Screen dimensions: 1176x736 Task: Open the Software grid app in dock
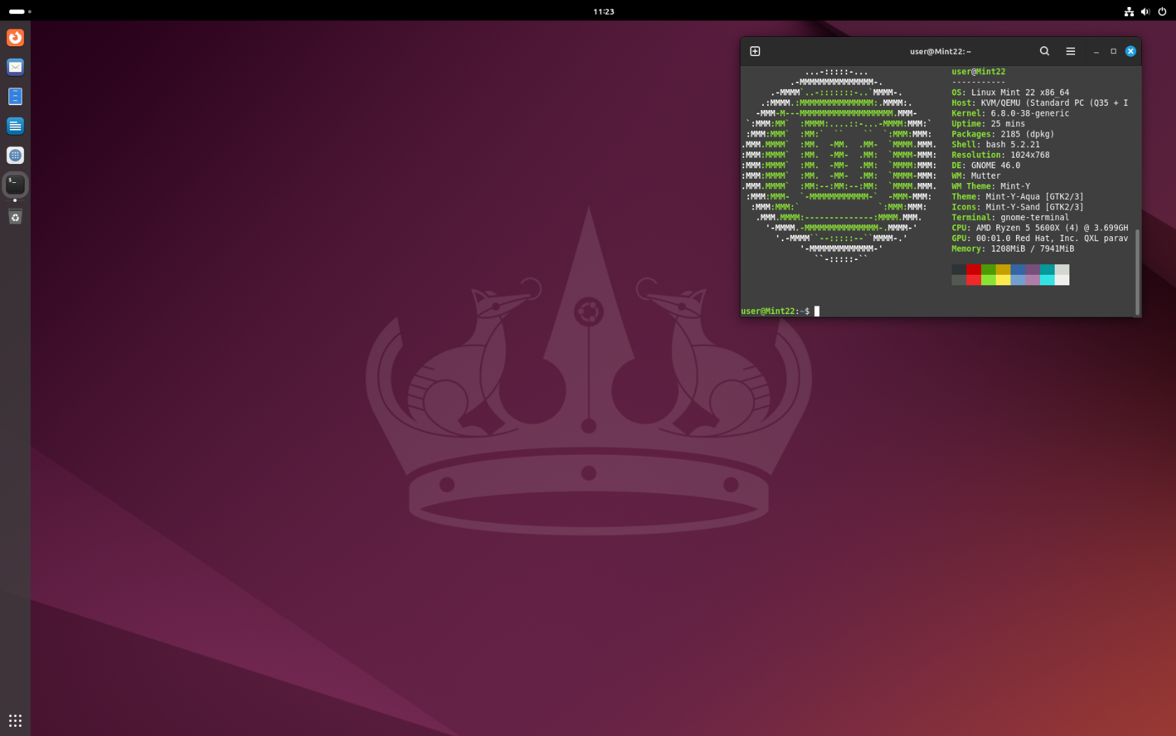15,155
